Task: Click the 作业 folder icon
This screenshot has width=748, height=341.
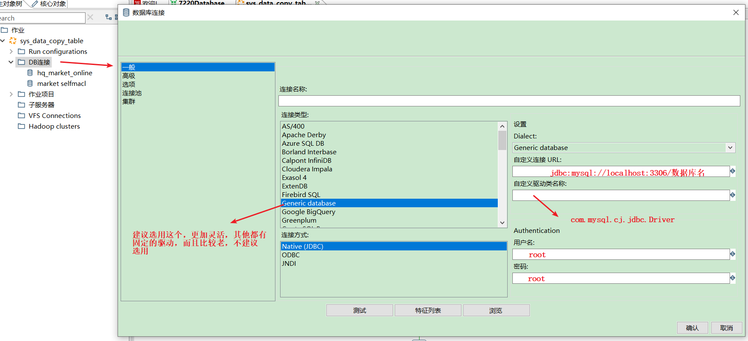Action: (4, 30)
